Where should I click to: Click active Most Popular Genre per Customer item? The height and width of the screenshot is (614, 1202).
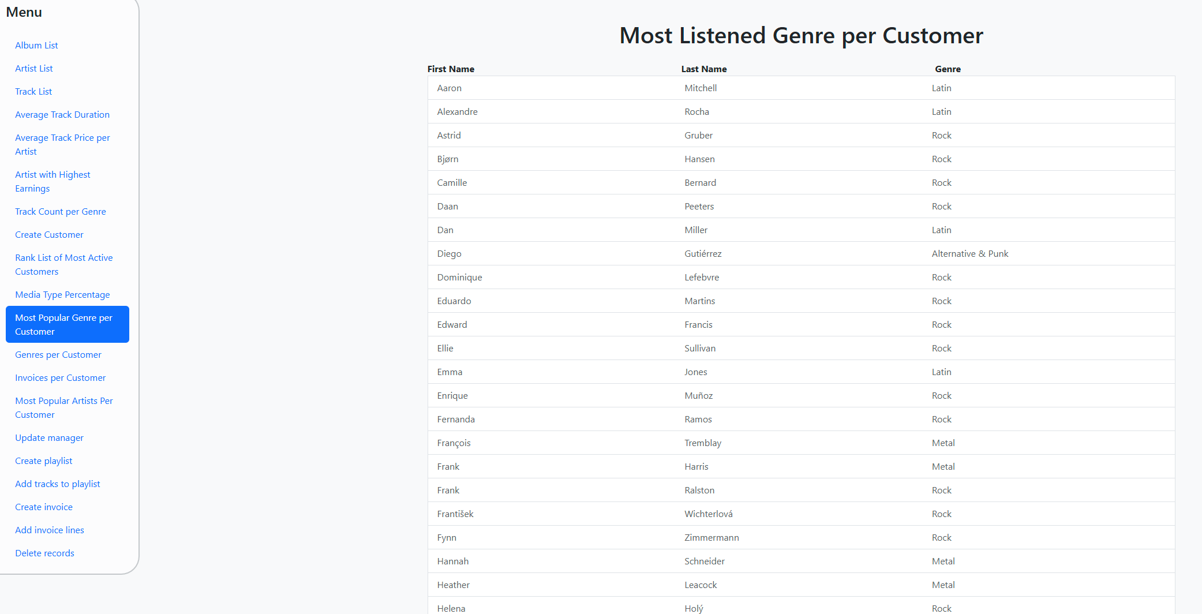[67, 324]
